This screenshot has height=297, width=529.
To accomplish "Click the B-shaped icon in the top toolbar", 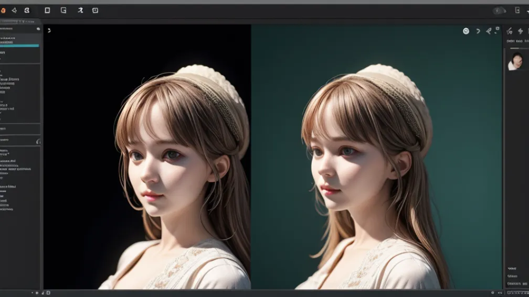I will tap(27, 10).
